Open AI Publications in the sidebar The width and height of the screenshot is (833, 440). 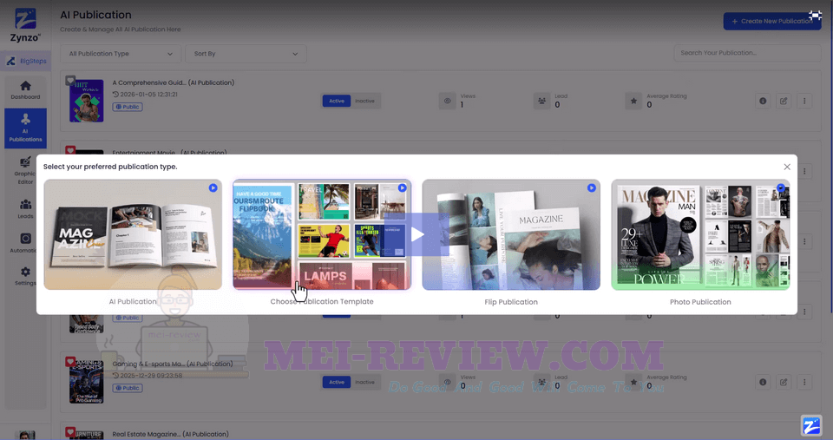tap(25, 128)
